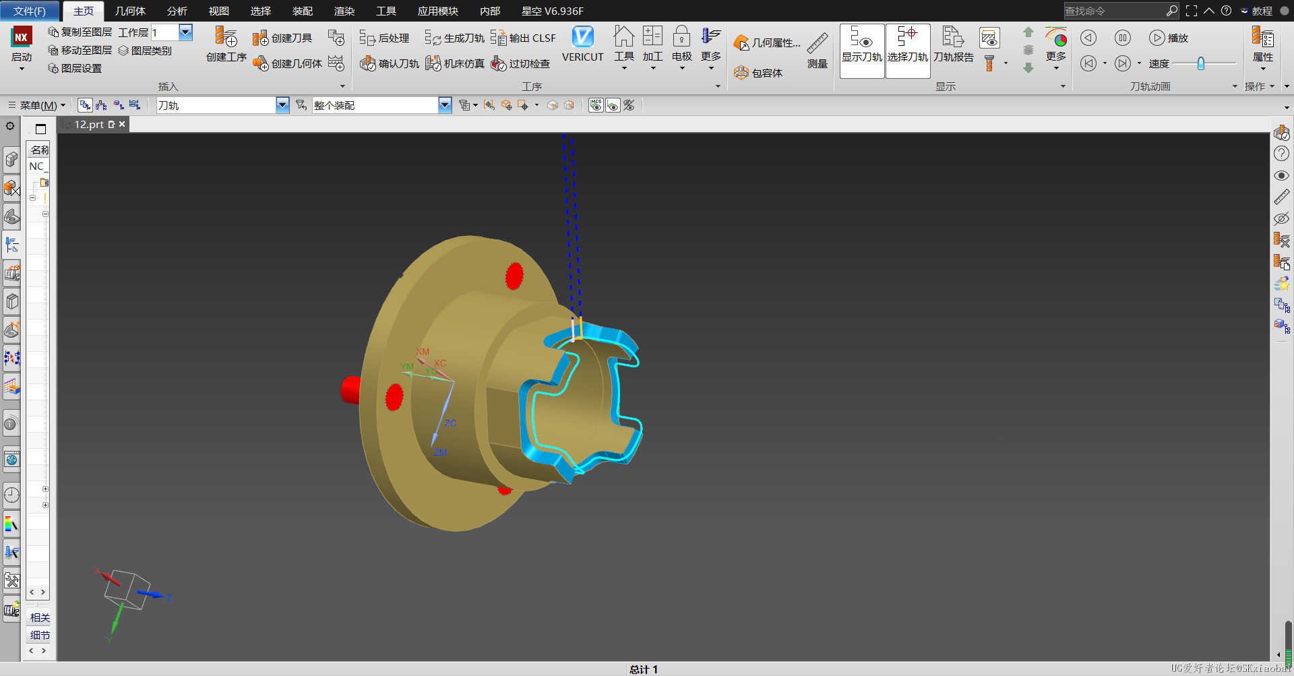Expand the Start (启动) dropdown

(22, 69)
